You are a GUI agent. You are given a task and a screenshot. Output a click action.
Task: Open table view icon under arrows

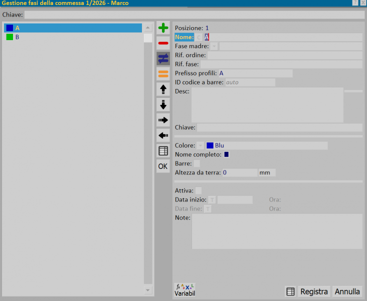point(163,151)
